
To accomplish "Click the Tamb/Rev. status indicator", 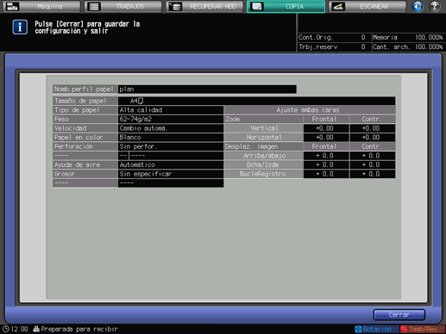I will coord(423,329).
